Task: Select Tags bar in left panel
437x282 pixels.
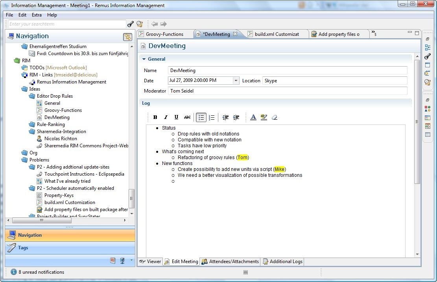Action: point(70,248)
